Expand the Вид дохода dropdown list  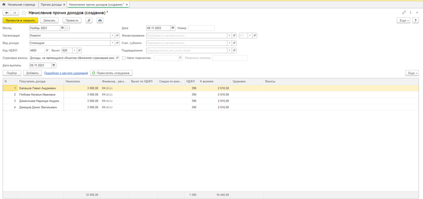click(112, 43)
